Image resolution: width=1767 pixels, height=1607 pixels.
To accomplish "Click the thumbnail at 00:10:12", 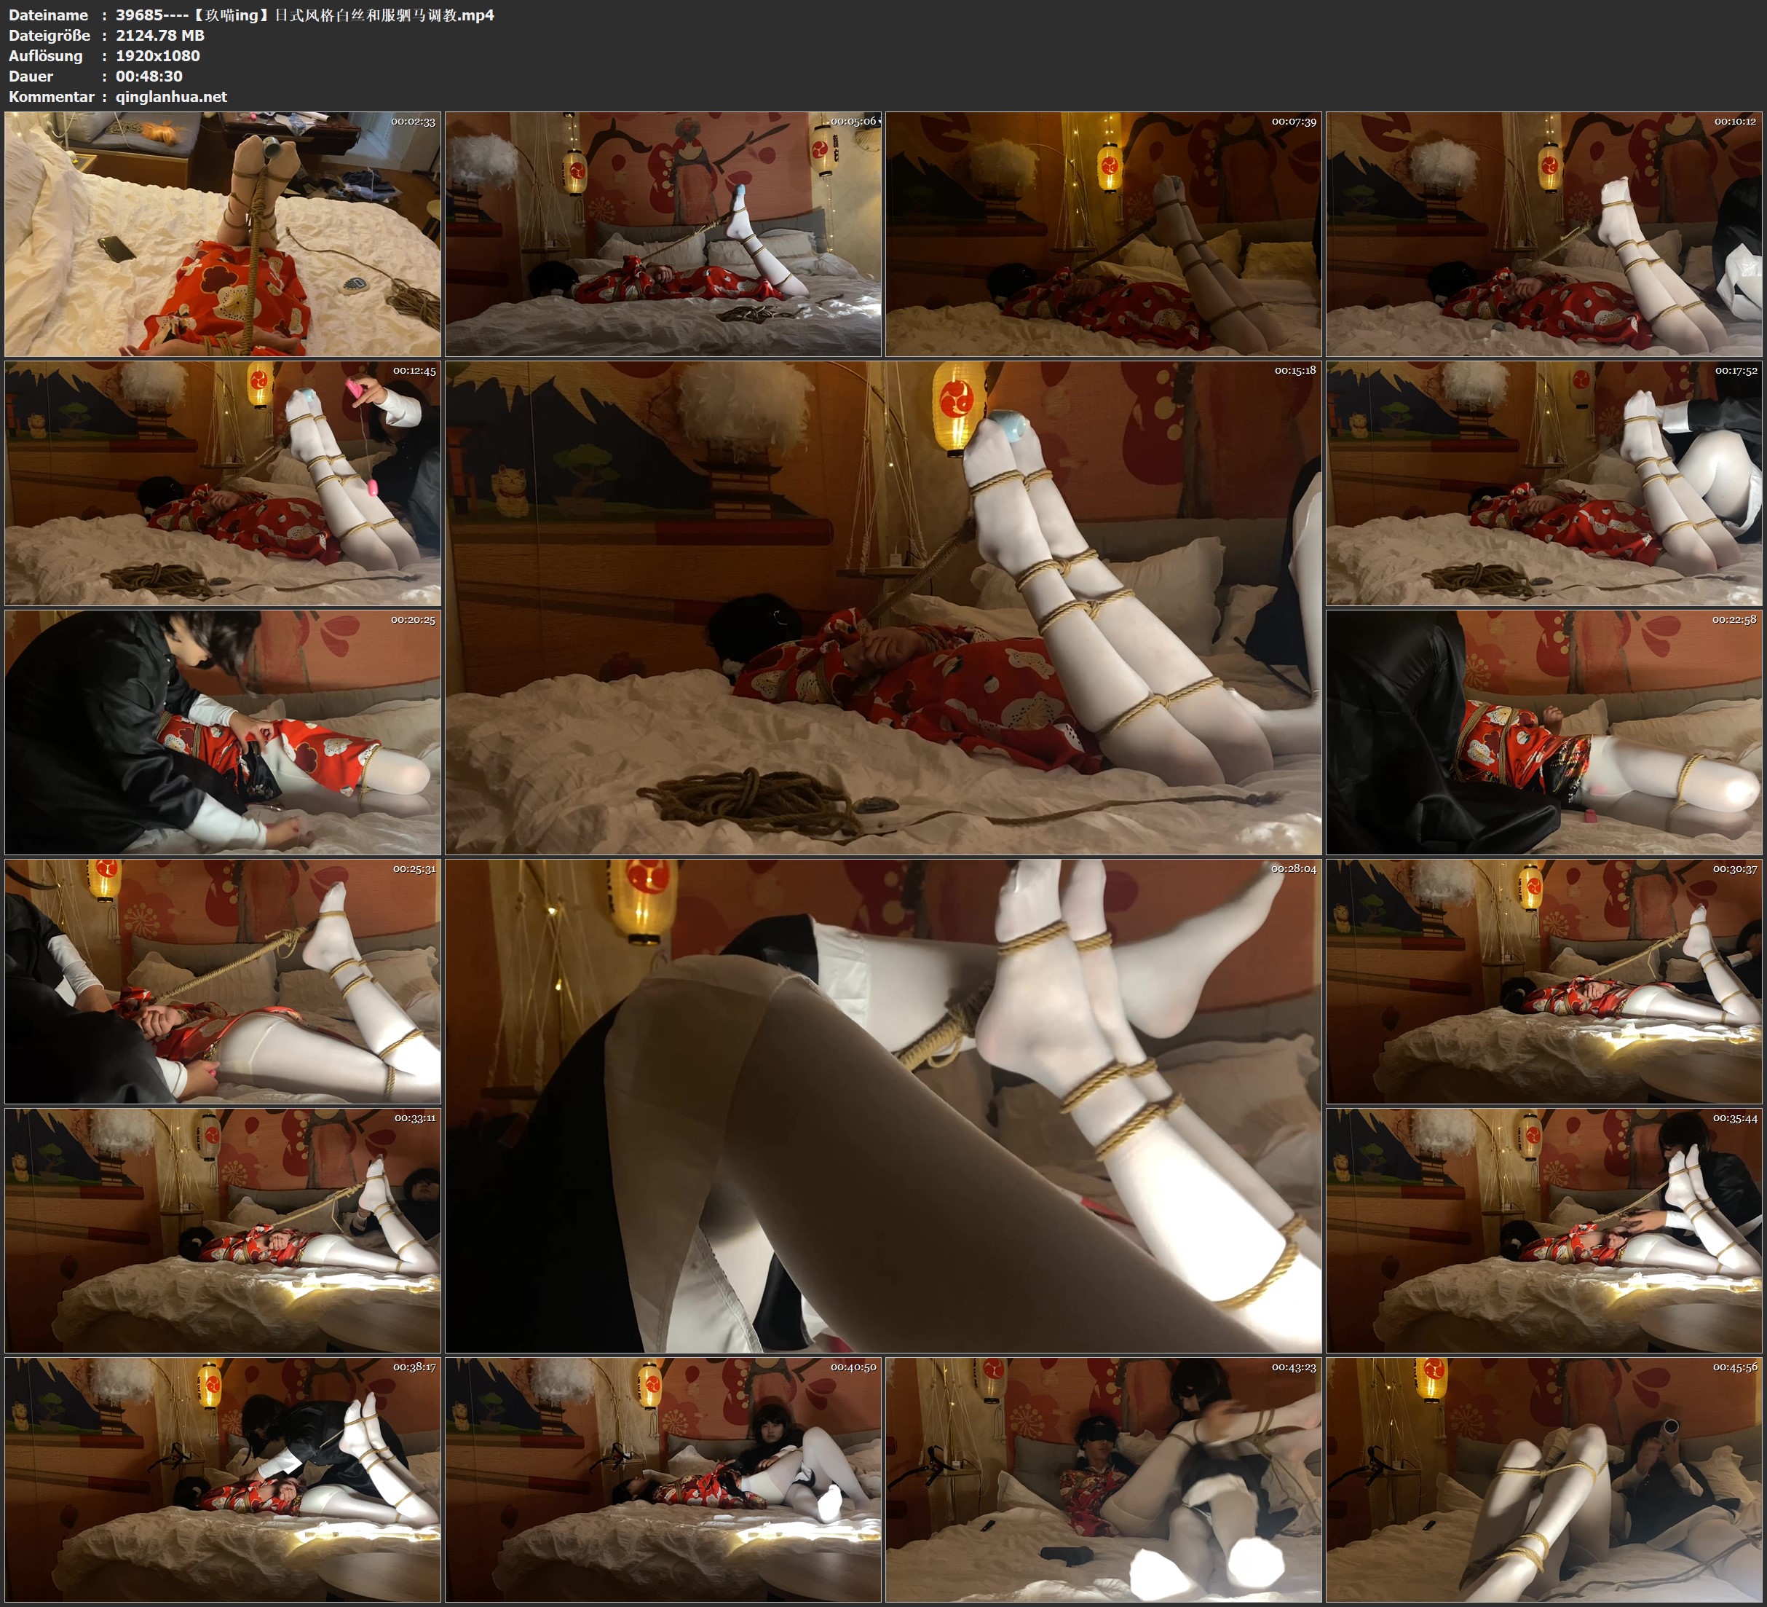I will click(x=1543, y=233).
